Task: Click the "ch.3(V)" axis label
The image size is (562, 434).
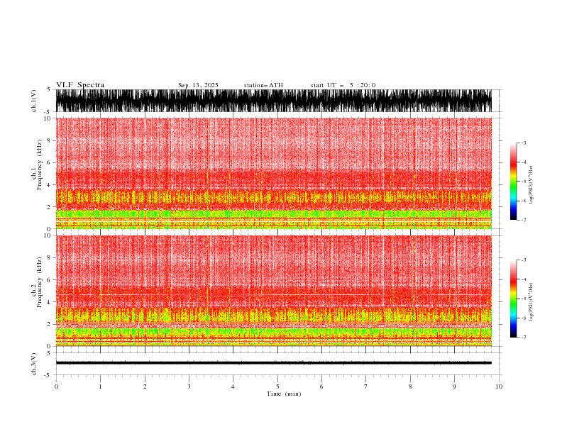Action: pos(34,364)
